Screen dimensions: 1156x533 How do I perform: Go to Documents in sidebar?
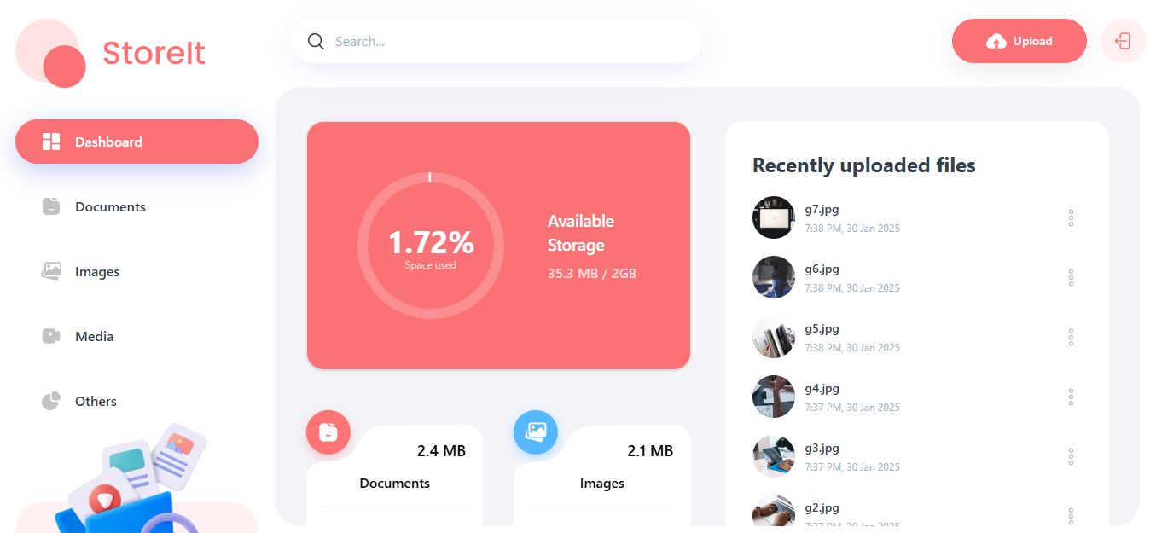[137, 206]
